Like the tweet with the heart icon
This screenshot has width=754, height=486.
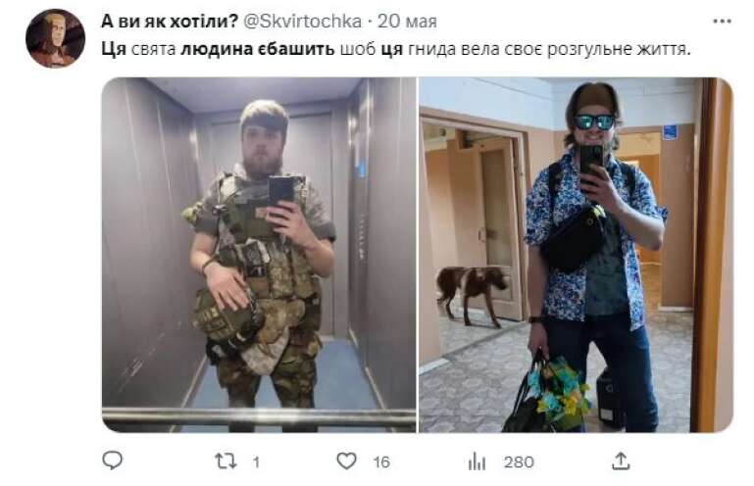[346, 461]
